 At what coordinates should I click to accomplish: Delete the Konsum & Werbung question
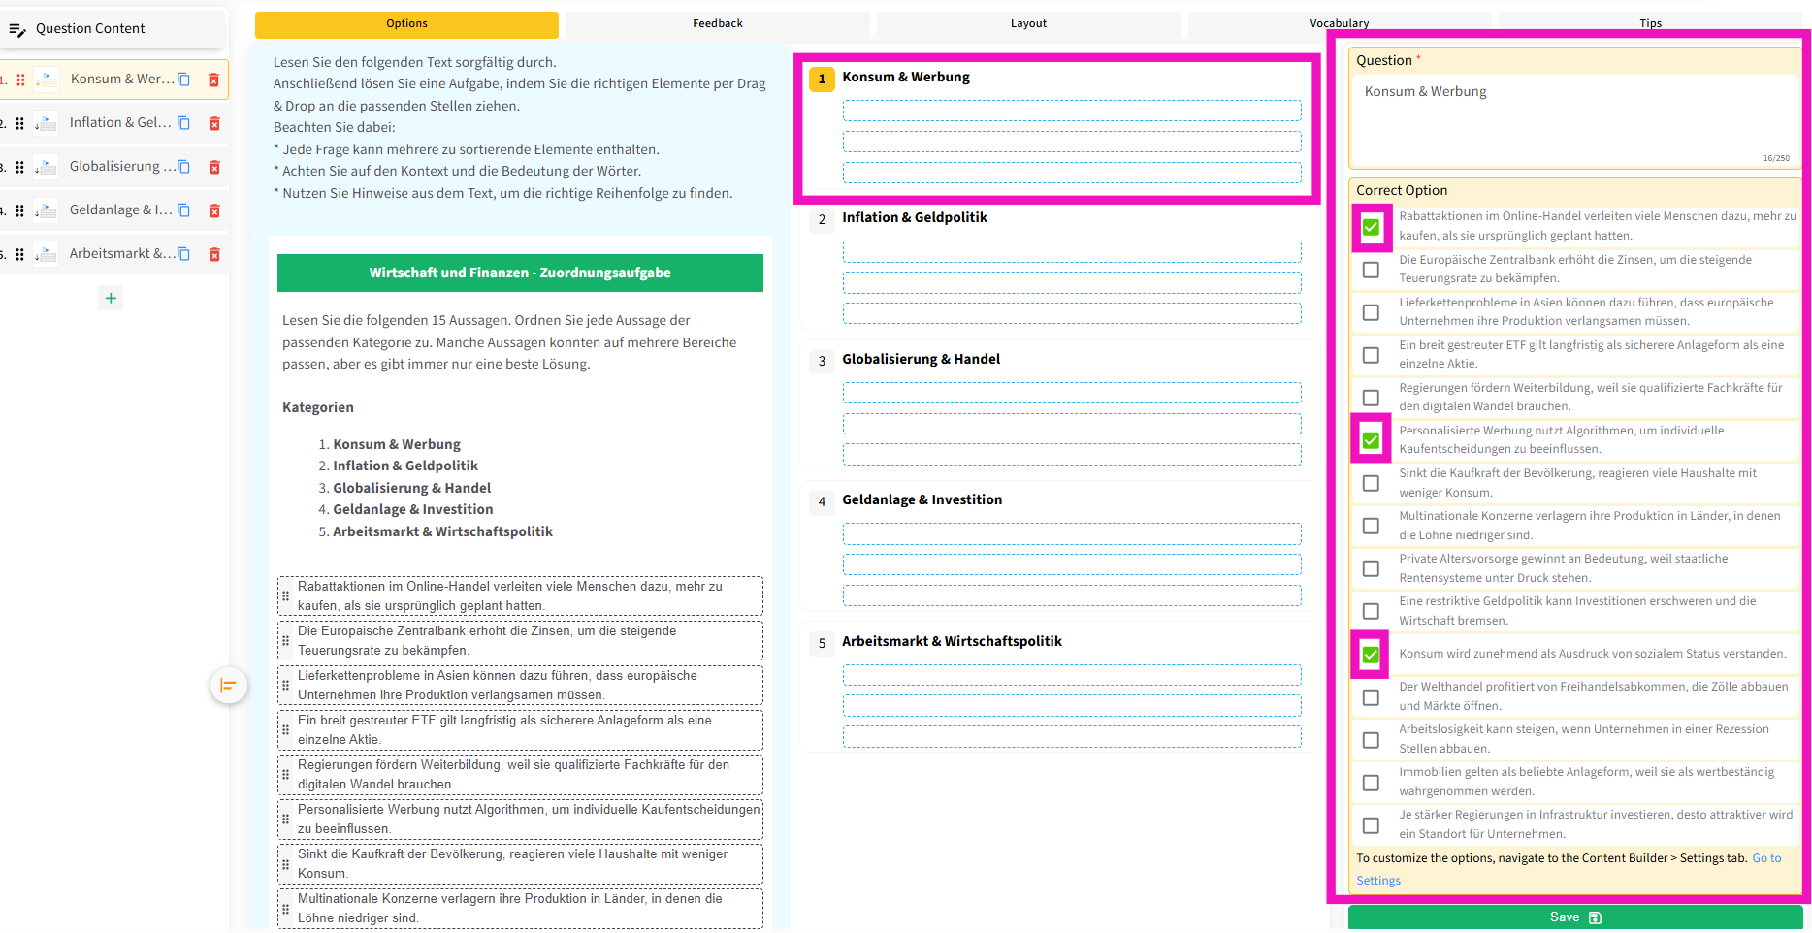[x=213, y=80]
